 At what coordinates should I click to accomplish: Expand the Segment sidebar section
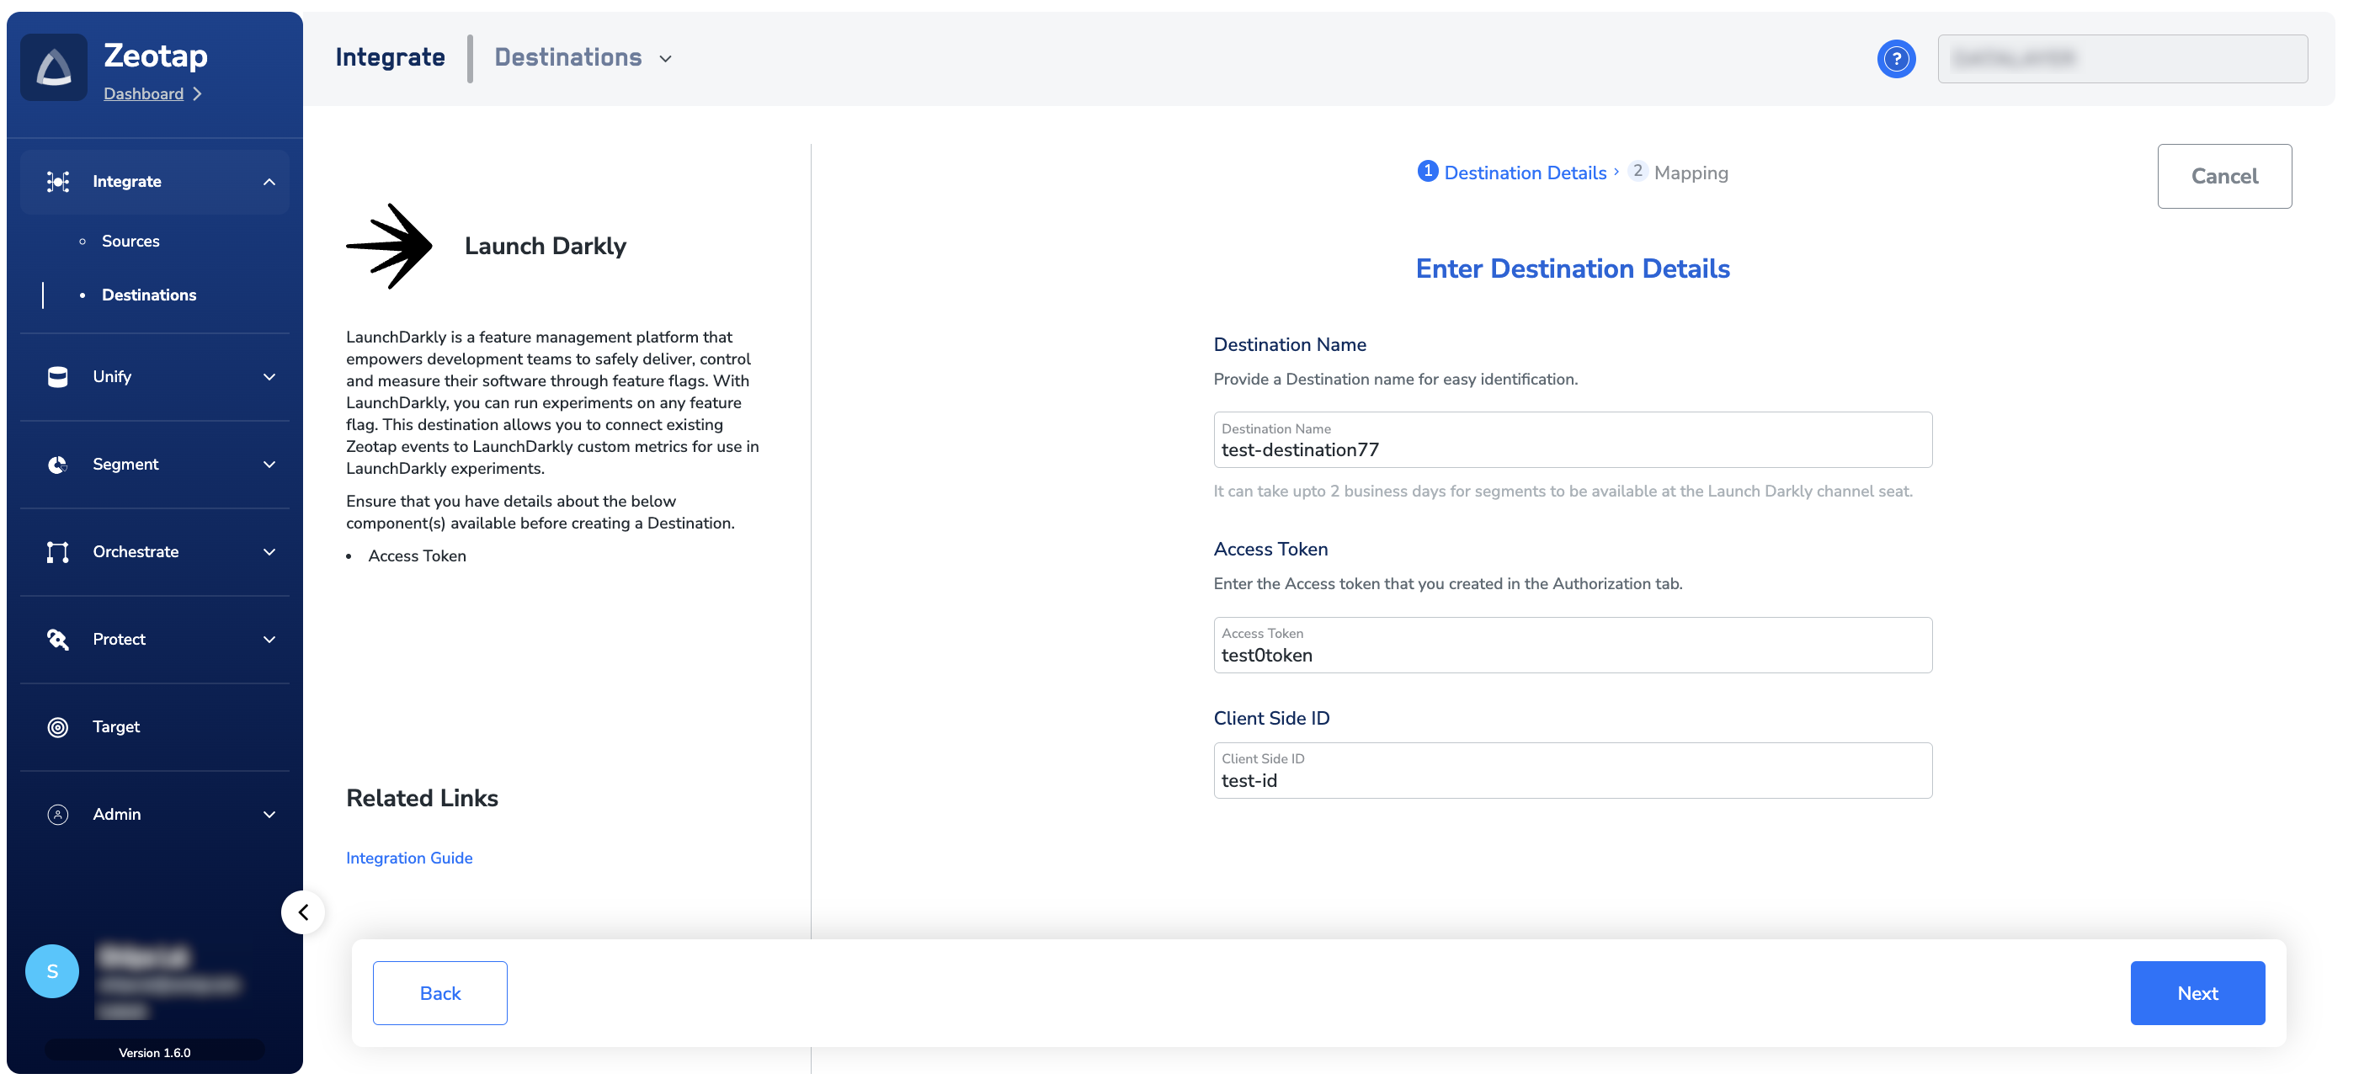269,465
